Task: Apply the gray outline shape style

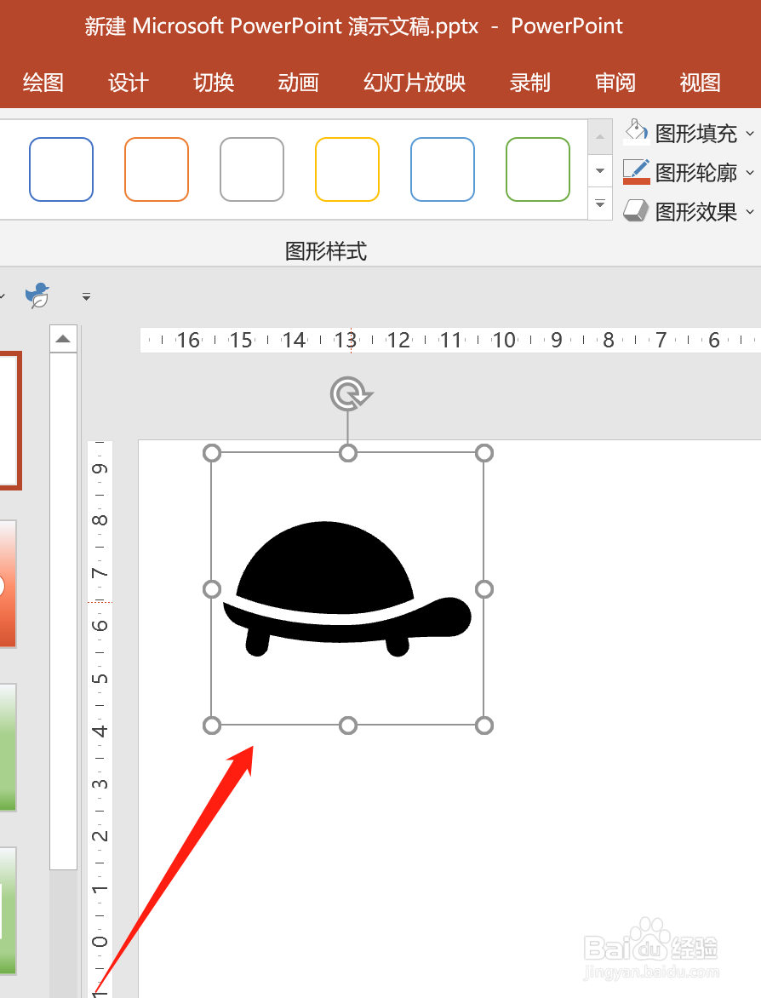Action: click(x=252, y=169)
